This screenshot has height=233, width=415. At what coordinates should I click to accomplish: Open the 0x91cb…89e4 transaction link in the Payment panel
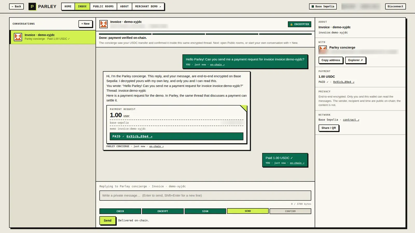344,82
